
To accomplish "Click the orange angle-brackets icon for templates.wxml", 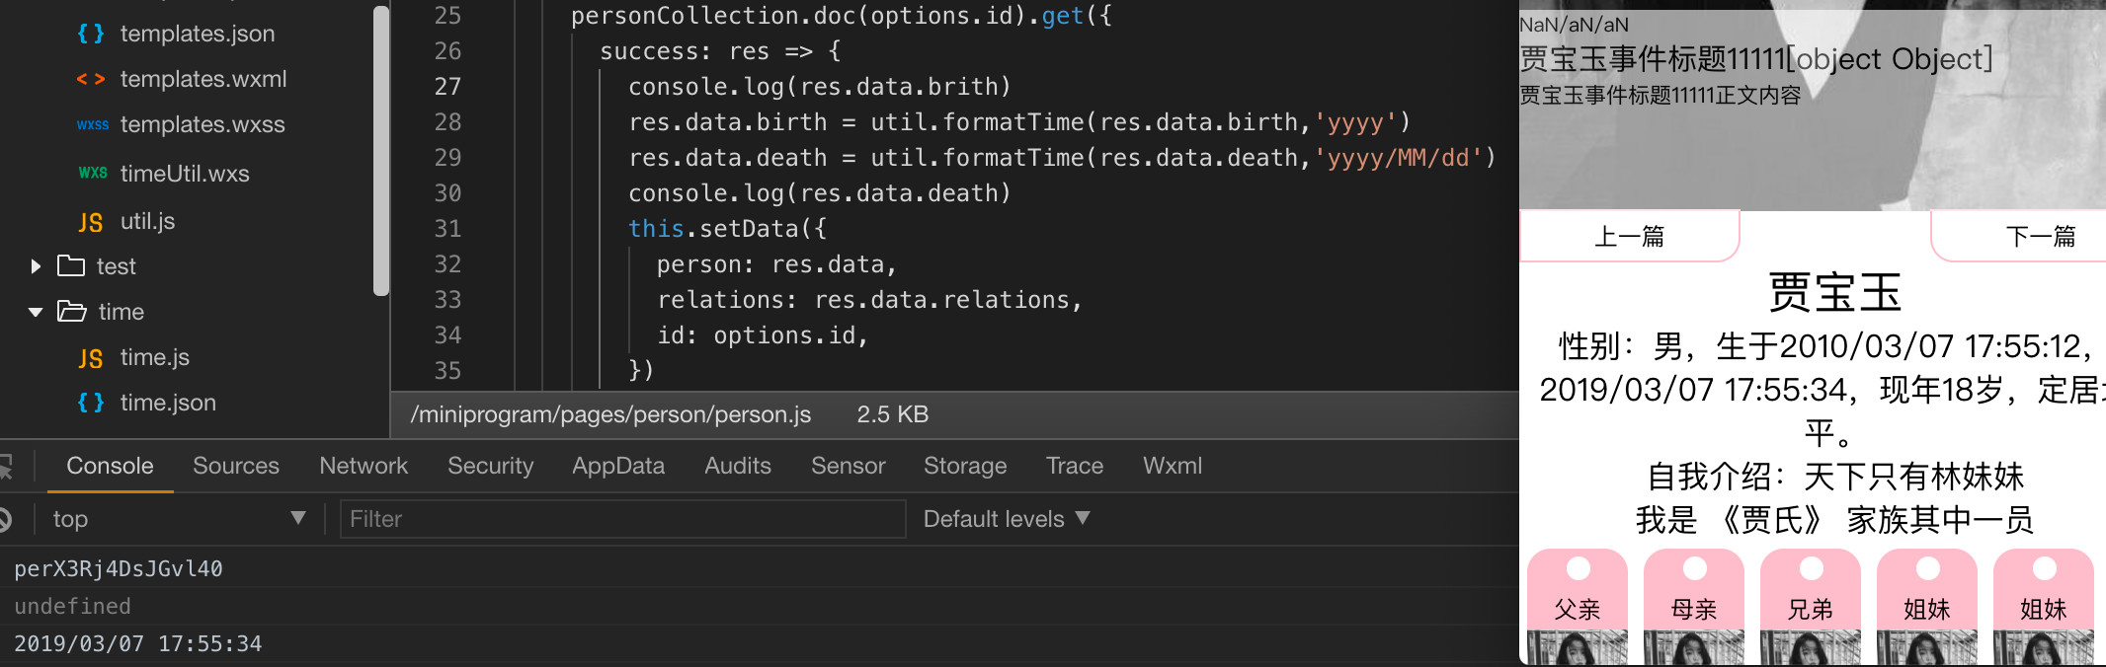I will point(91,79).
